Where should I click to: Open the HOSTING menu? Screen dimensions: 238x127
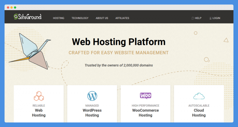(x=59, y=18)
